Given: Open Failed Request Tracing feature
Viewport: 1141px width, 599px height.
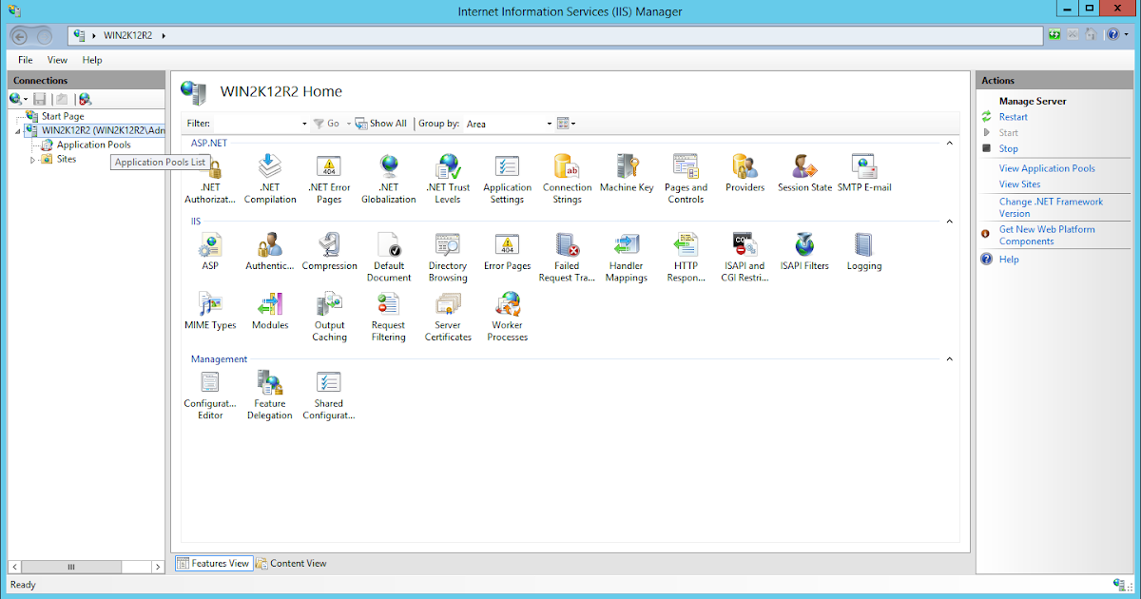Looking at the screenshot, I should pos(567,257).
